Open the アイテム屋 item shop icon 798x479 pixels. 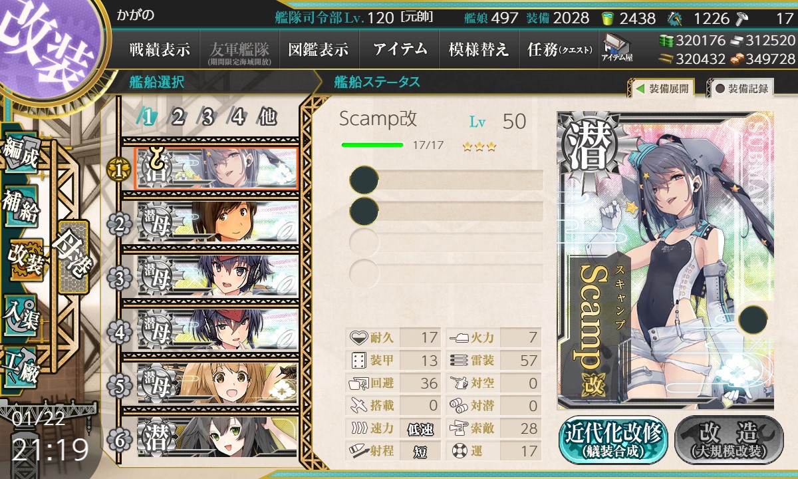(617, 48)
